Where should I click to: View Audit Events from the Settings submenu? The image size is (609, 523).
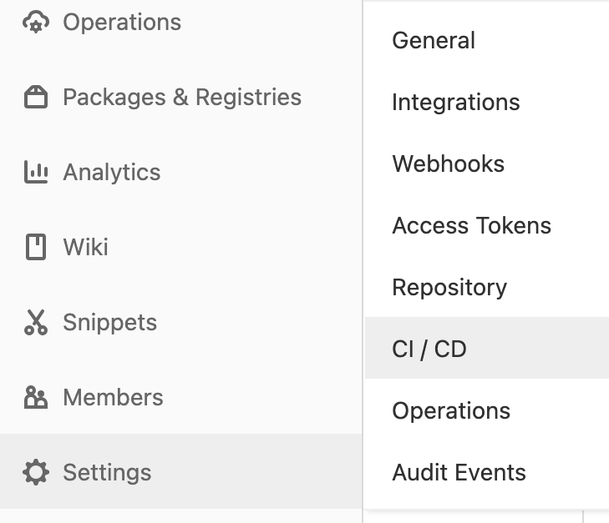tap(459, 473)
